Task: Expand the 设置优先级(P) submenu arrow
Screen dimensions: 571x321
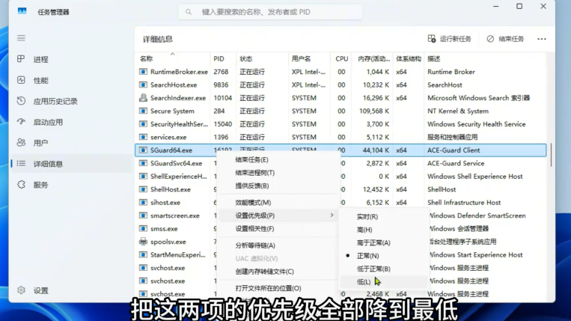Action: pyautogui.click(x=332, y=215)
